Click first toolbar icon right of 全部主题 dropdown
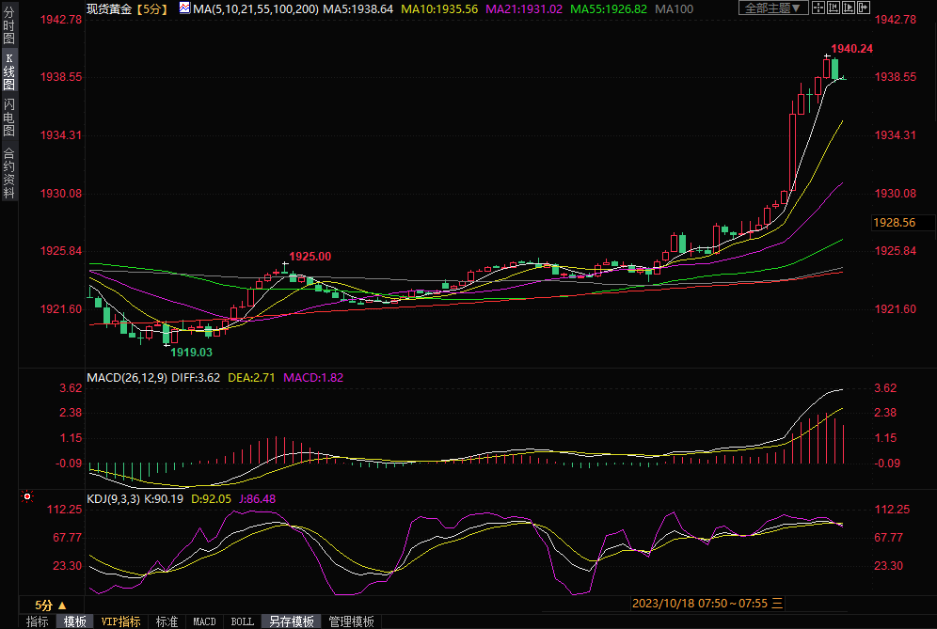 click(820, 8)
